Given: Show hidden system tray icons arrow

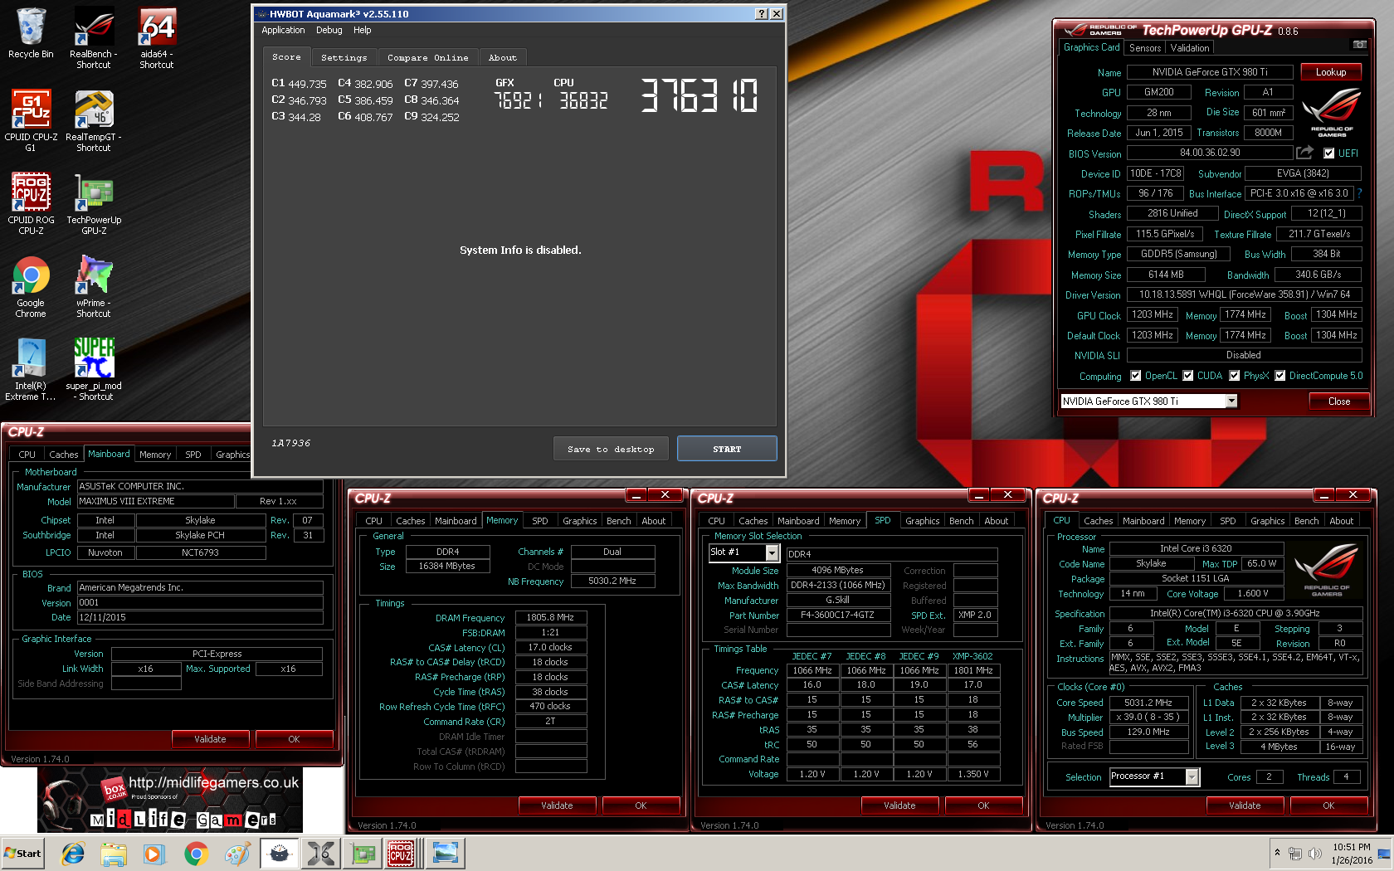Looking at the screenshot, I should point(1277,853).
